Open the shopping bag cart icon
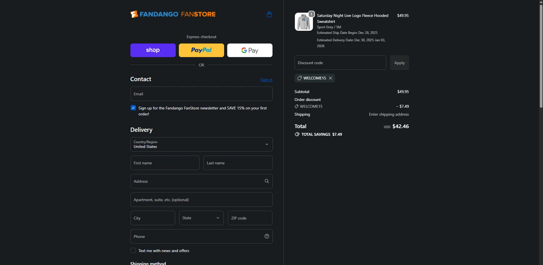 pos(269,14)
